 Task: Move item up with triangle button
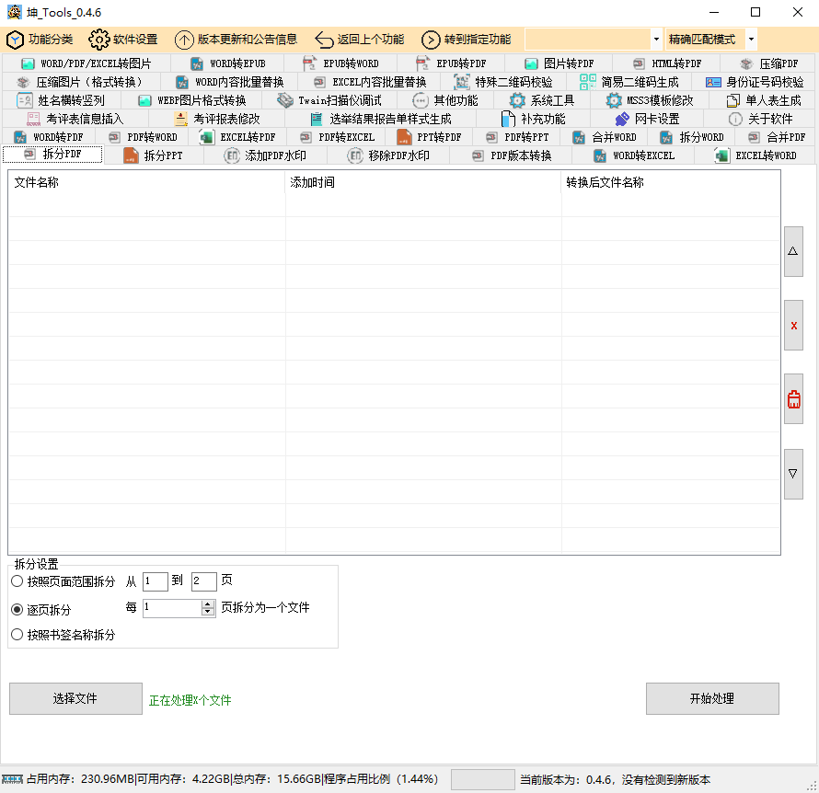click(x=793, y=251)
